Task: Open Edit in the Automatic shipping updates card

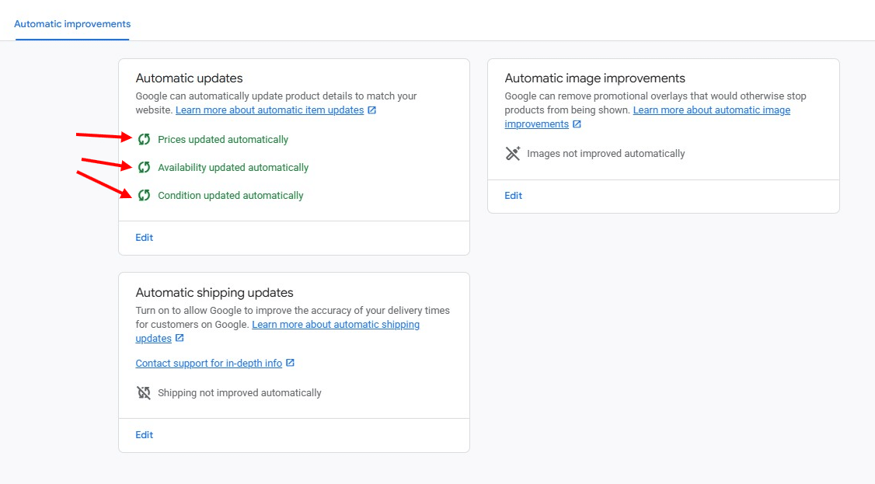Action: coord(144,434)
